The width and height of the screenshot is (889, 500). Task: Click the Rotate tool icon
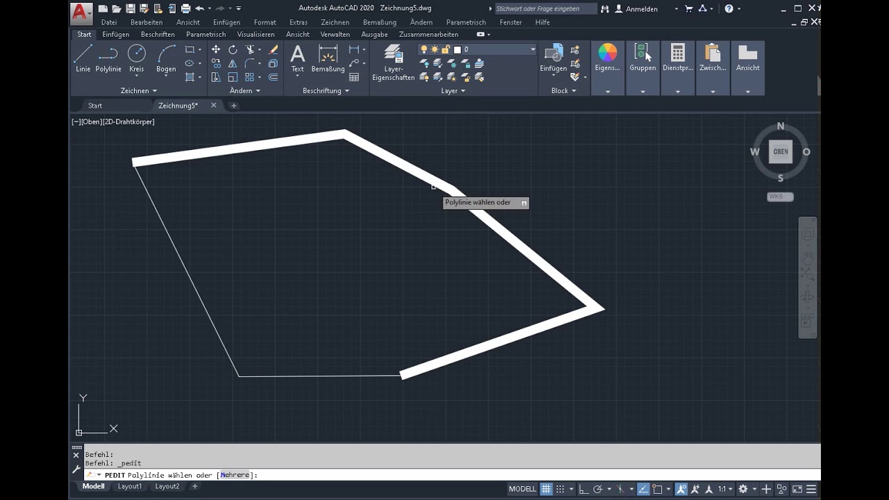point(233,49)
